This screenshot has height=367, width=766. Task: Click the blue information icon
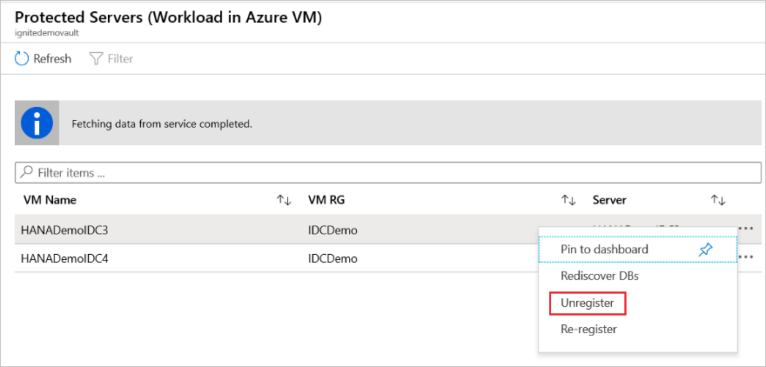point(37,123)
